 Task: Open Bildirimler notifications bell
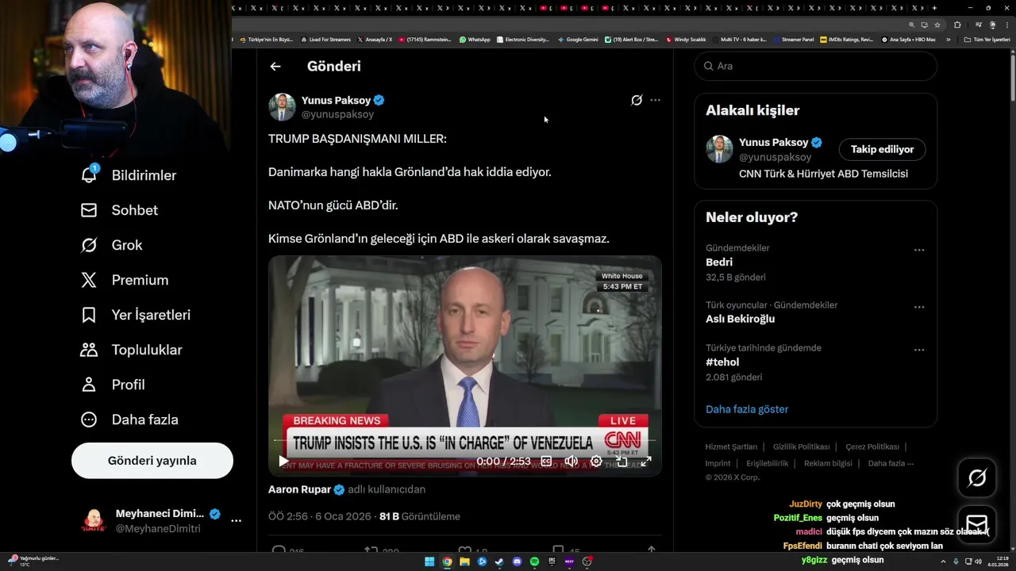pos(89,174)
